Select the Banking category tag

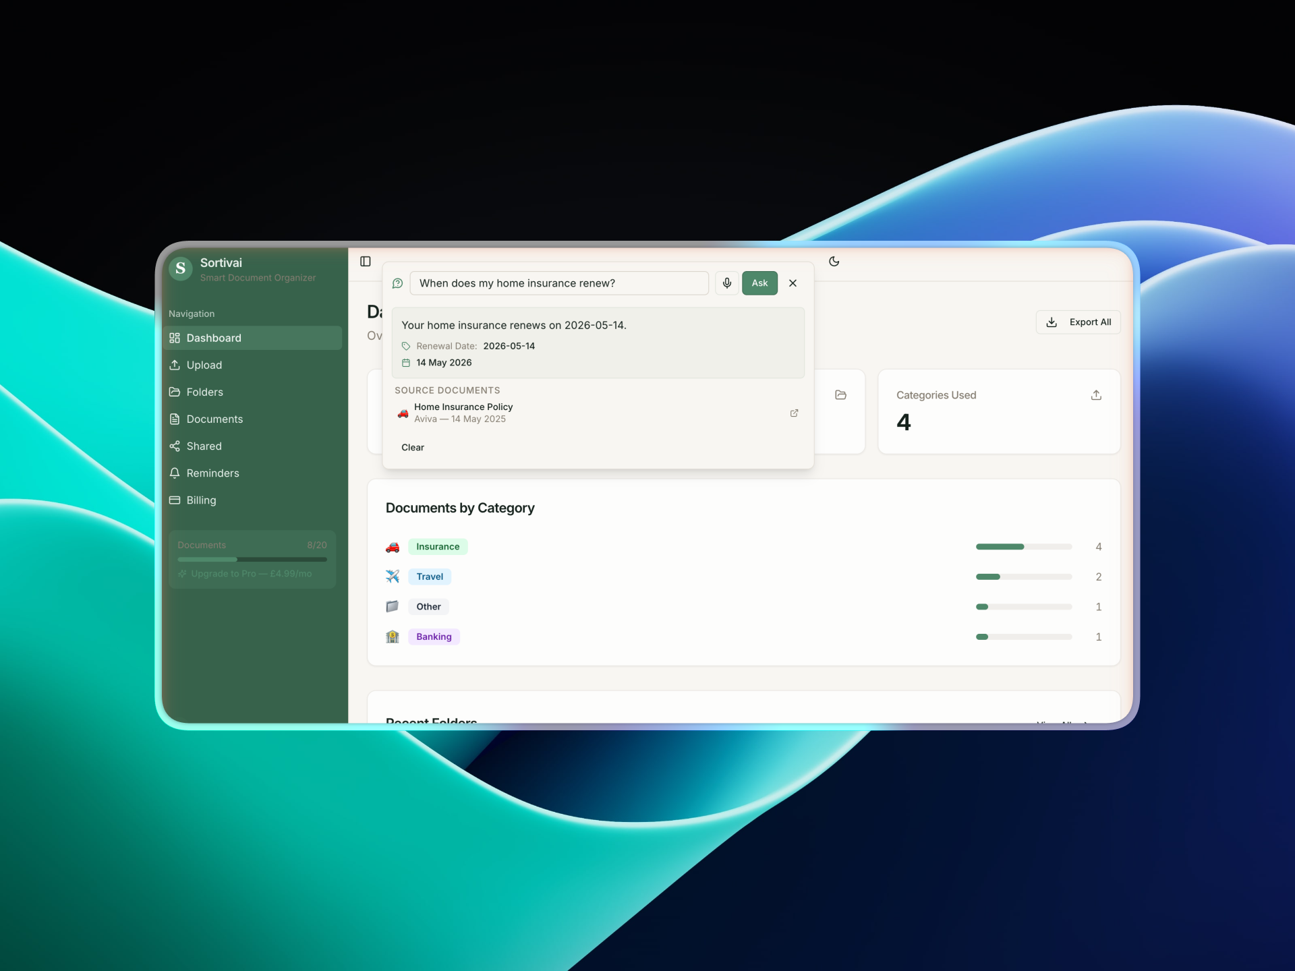[x=434, y=637]
